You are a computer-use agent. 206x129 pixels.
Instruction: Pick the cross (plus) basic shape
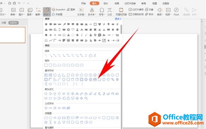pos(64,79)
